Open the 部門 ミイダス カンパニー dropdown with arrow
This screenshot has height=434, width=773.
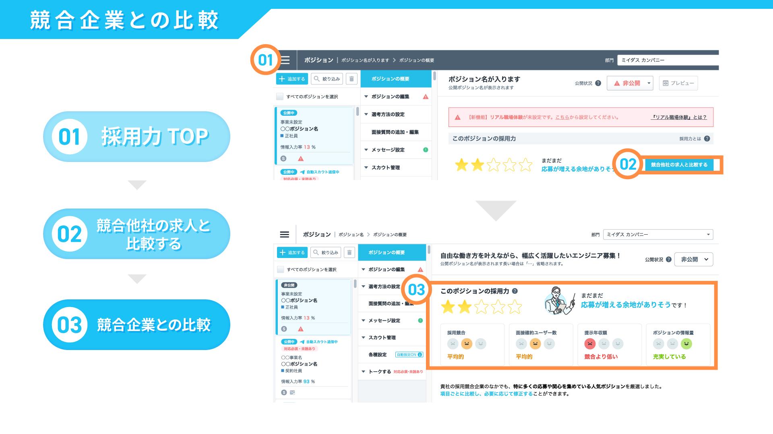coord(658,235)
